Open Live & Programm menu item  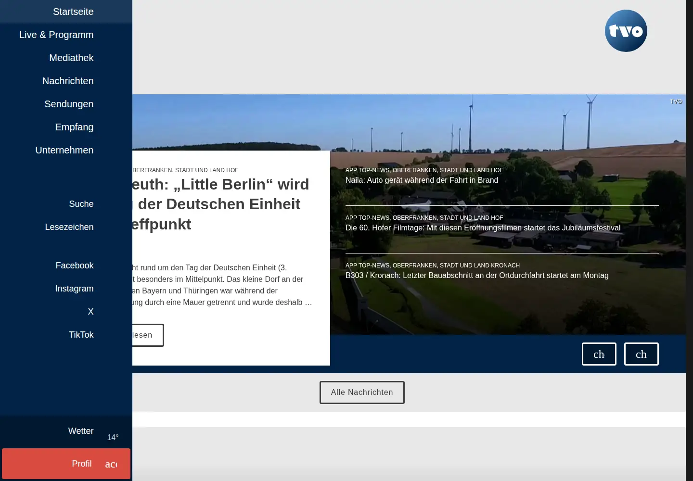[x=66, y=35]
